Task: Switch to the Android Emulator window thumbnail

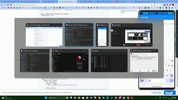Action: (x=102, y=35)
